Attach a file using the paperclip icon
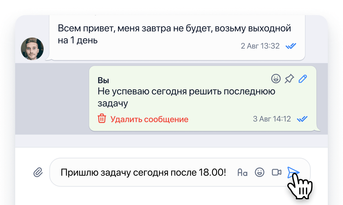 pyautogui.click(x=38, y=172)
